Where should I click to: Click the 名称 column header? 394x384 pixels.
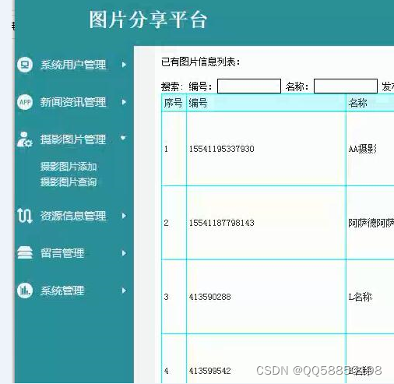coord(371,103)
